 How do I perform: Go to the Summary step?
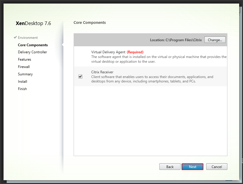coord(25,74)
